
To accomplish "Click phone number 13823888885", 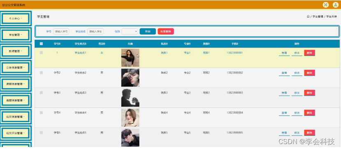I will point(234,133).
